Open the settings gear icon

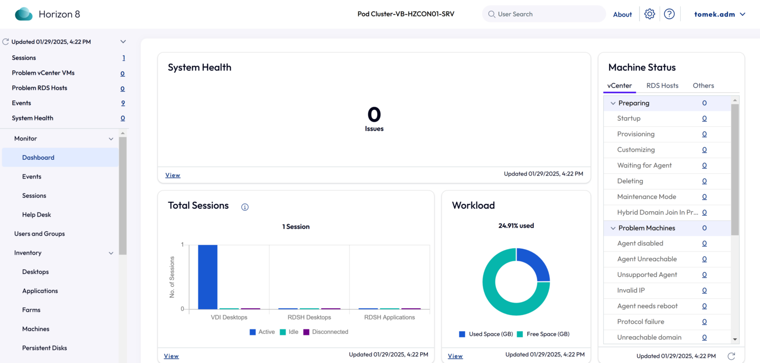650,14
